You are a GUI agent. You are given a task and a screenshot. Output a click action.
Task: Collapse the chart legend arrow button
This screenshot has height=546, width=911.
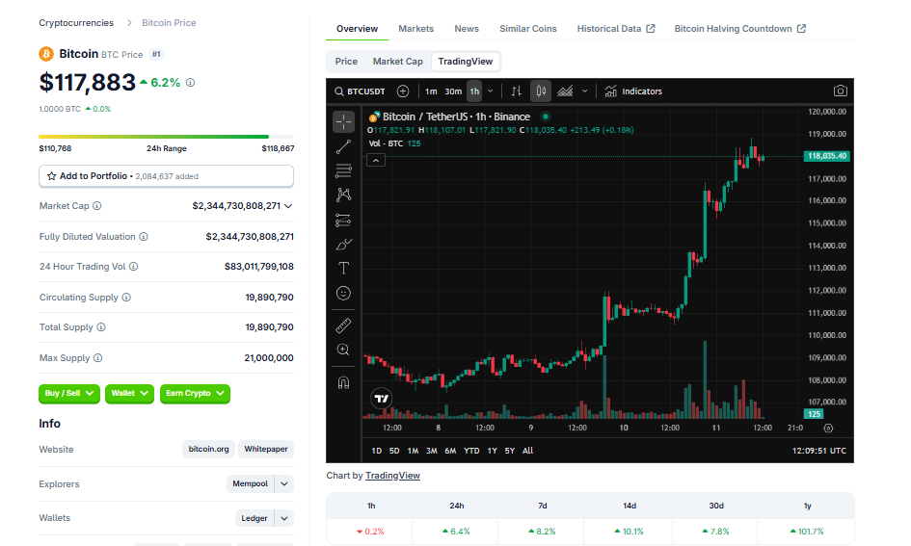point(376,161)
